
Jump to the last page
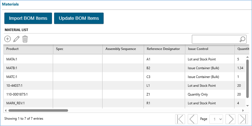click(x=243, y=119)
